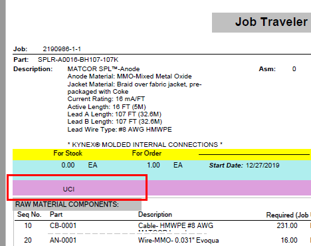This screenshot has height=246, width=311.
Task: Click the For Order header
Action: [x=147, y=153]
